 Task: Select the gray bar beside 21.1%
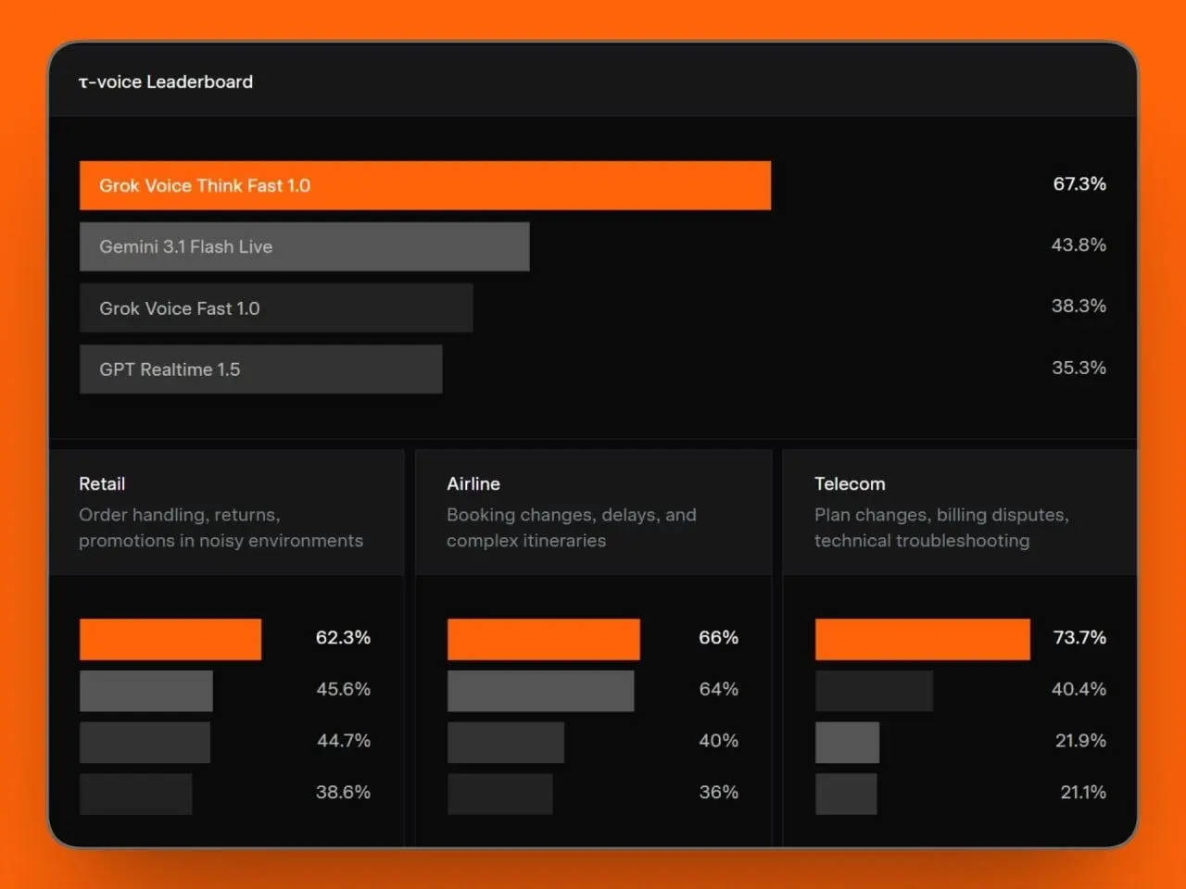click(846, 794)
